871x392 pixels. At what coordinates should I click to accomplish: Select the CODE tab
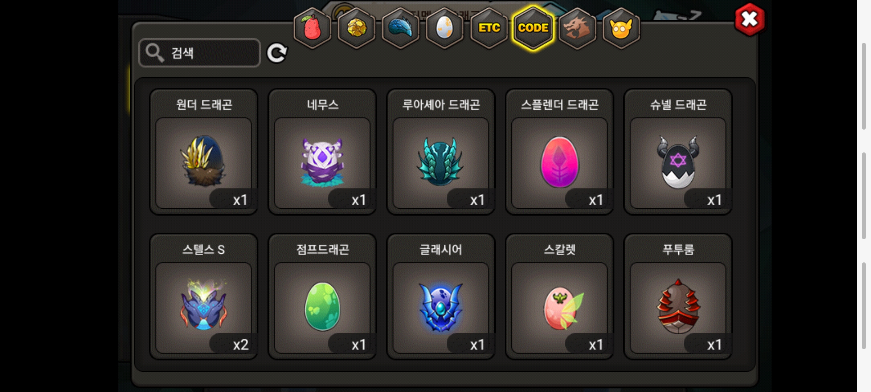click(533, 28)
